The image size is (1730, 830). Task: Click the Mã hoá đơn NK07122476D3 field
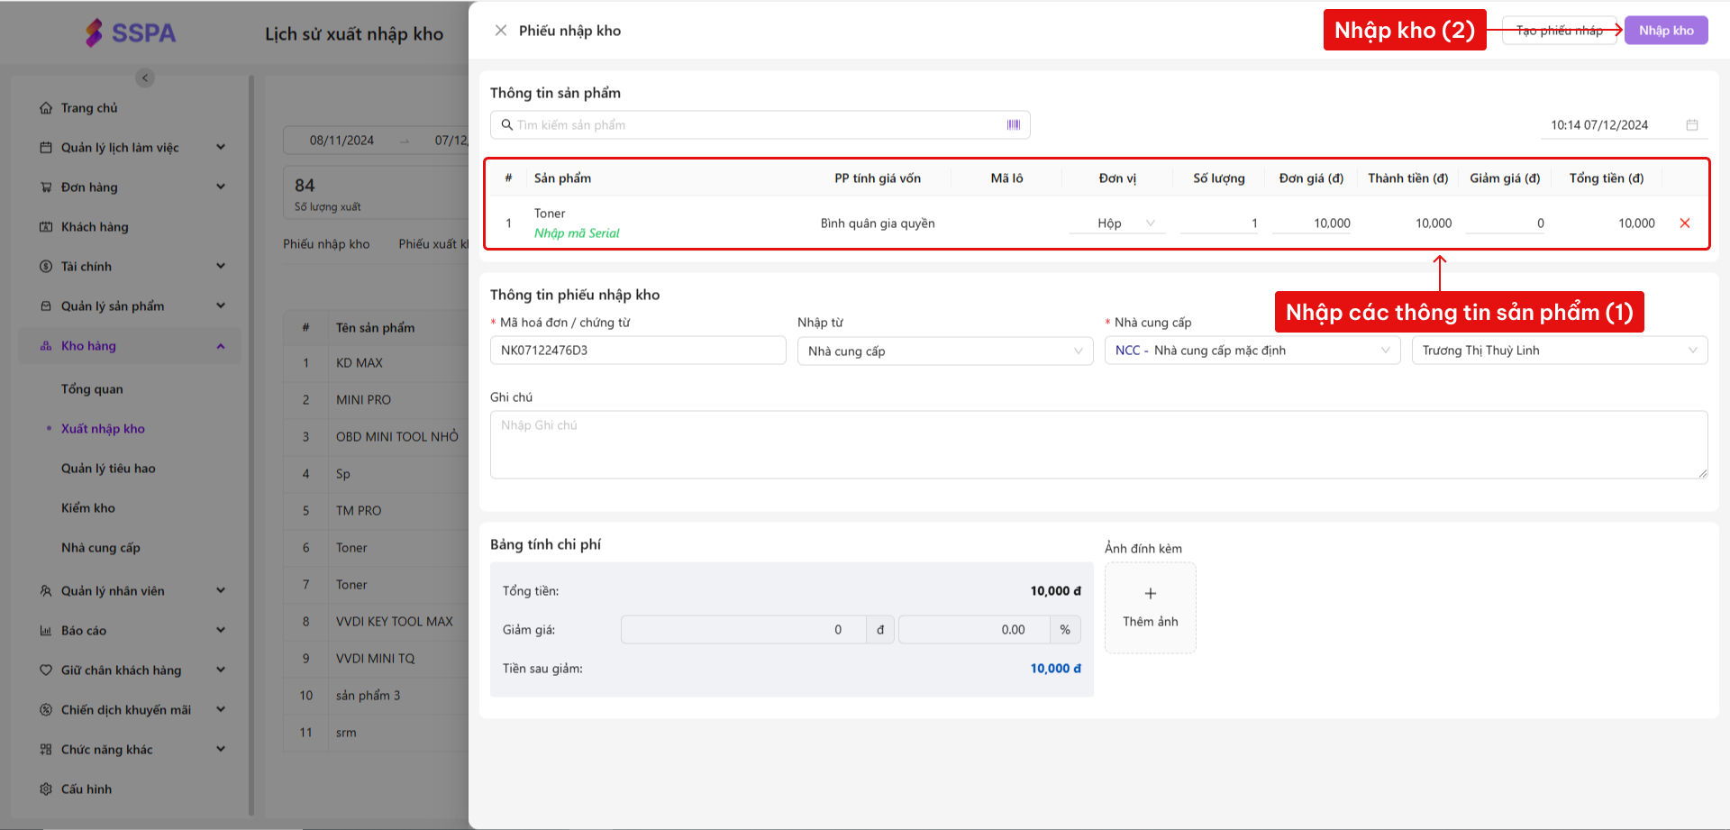(x=638, y=351)
